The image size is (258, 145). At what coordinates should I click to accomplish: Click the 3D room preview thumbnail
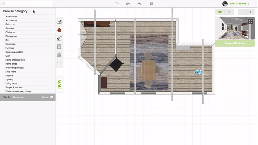pyautogui.click(x=235, y=28)
